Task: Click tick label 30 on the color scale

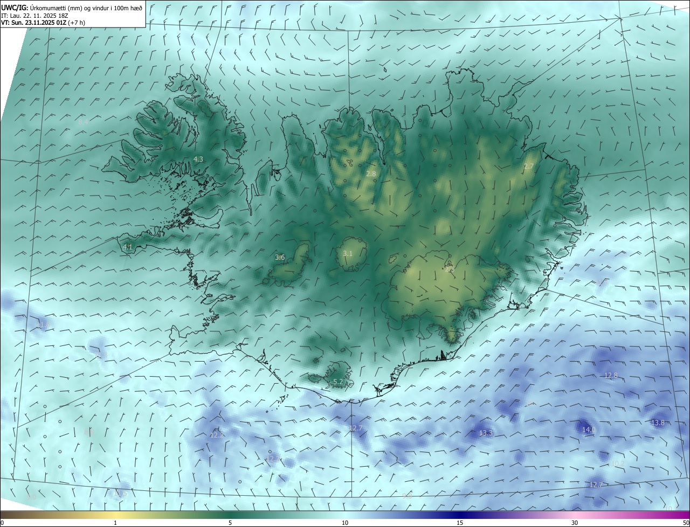Action: click(575, 523)
